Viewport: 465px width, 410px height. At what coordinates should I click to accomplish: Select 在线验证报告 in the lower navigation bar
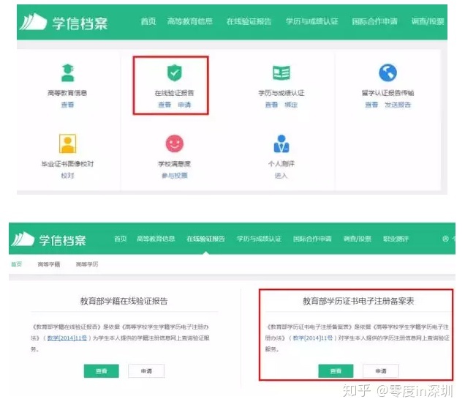[205, 239]
